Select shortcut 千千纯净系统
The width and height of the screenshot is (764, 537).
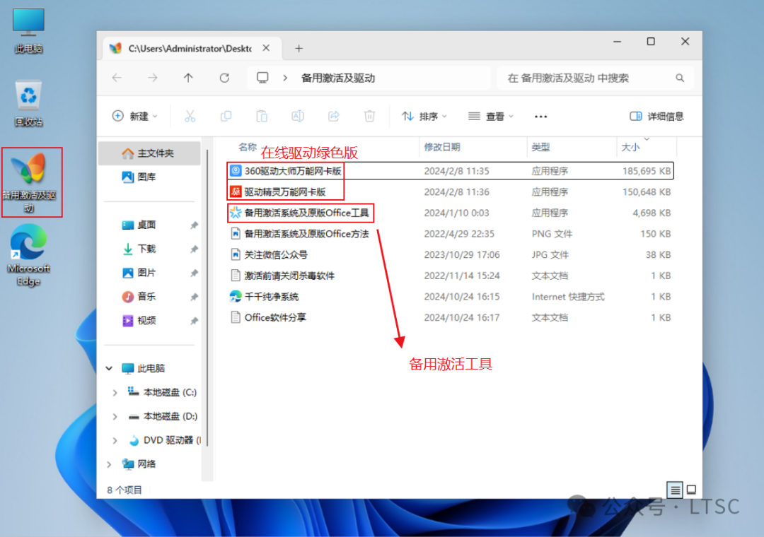pos(450,297)
